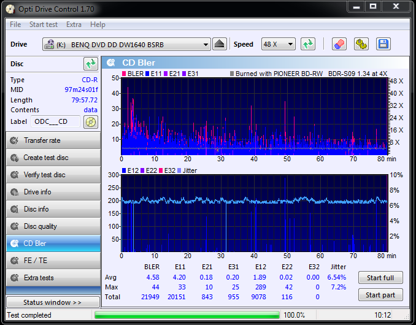The image size is (416, 325).
Task: Click the green progress bar at 100%
Action: [x=187, y=315]
